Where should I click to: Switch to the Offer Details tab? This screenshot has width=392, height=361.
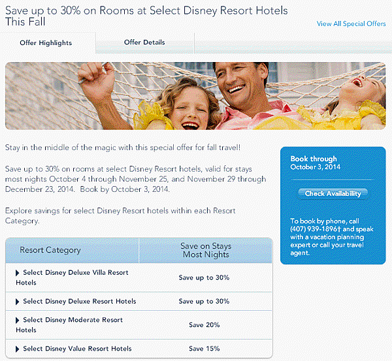[144, 42]
